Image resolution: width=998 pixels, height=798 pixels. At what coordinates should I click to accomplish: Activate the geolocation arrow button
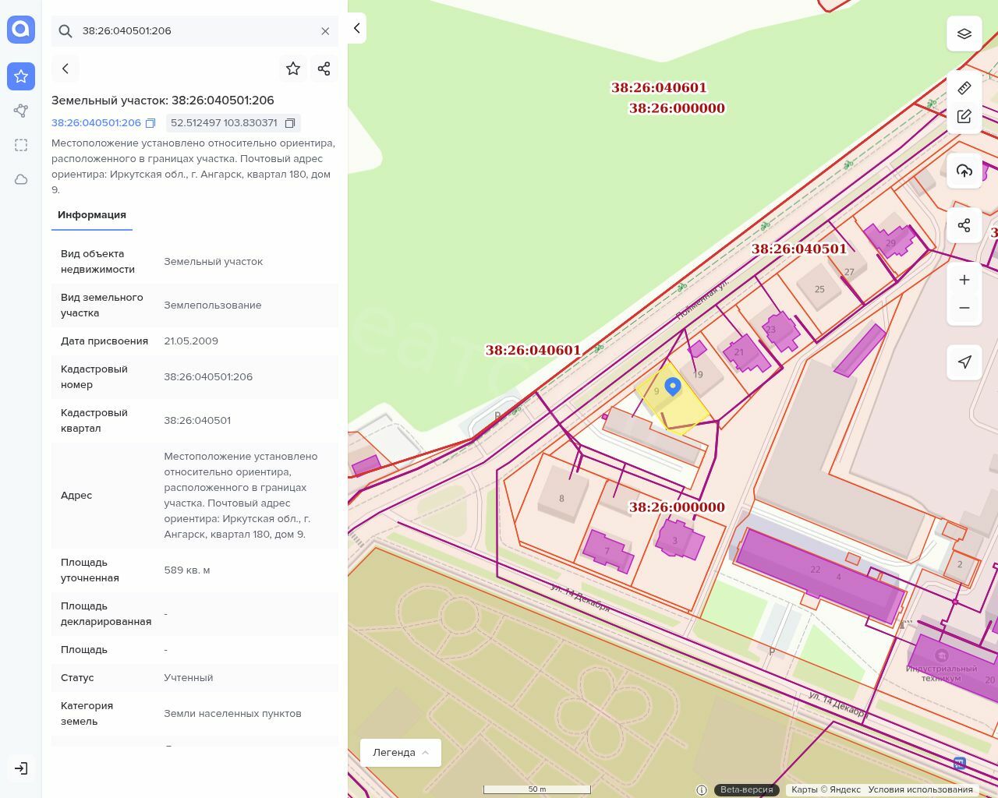[964, 362]
